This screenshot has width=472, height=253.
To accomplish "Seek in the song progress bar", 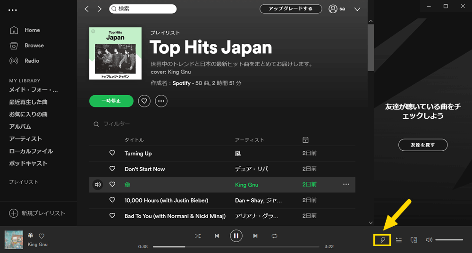I will 236,247.
